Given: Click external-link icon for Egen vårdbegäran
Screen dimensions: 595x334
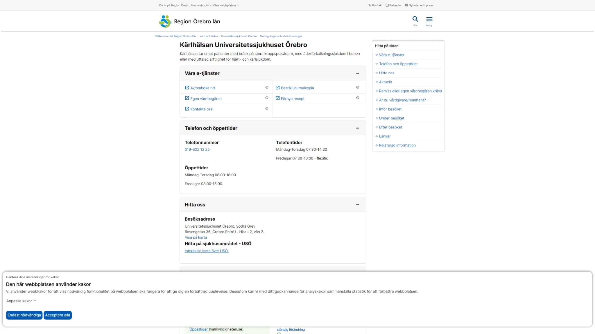Looking at the screenshot, I should 187,98.
